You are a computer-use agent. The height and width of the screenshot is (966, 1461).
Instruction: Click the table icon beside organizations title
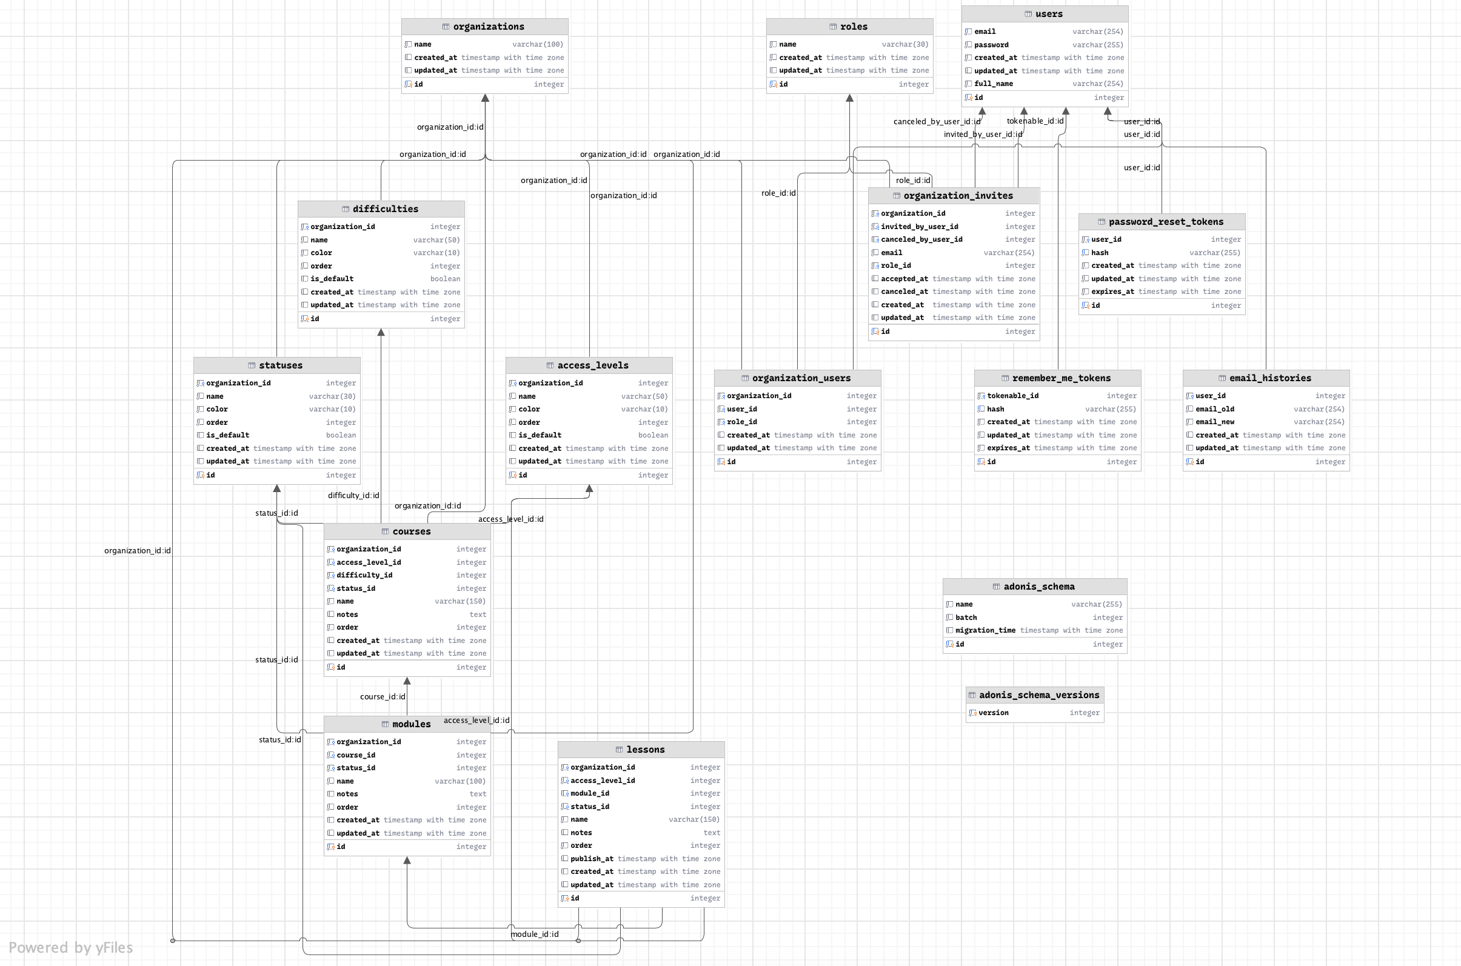click(446, 27)
